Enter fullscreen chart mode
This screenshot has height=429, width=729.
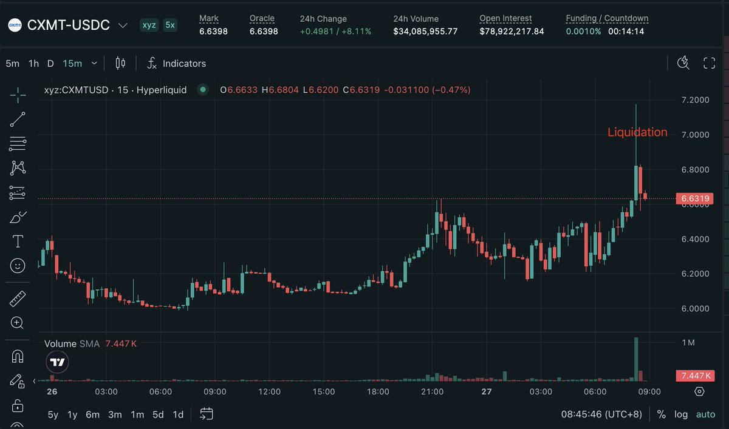[709, 63]
